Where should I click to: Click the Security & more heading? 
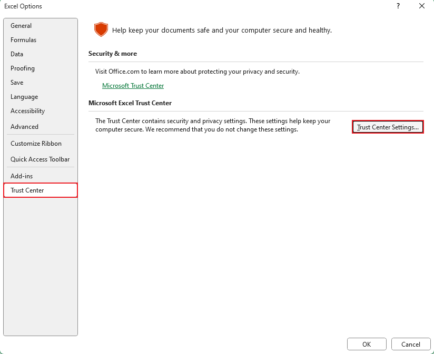point(113,54)
